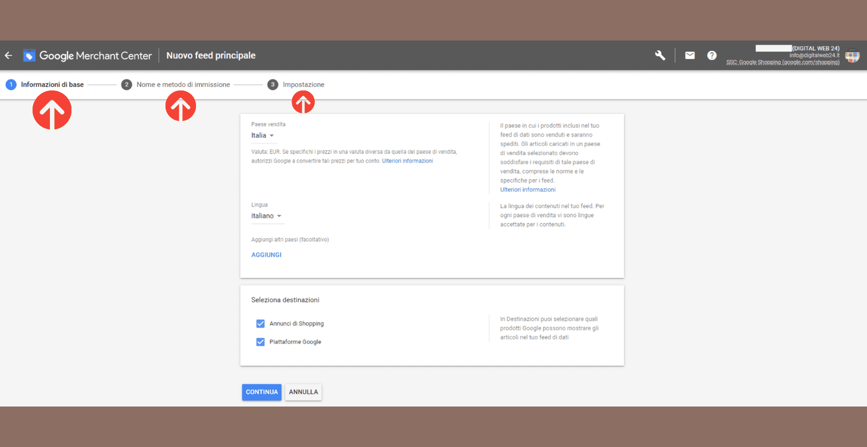Open the mail notifications icon

tap(690, 55)
